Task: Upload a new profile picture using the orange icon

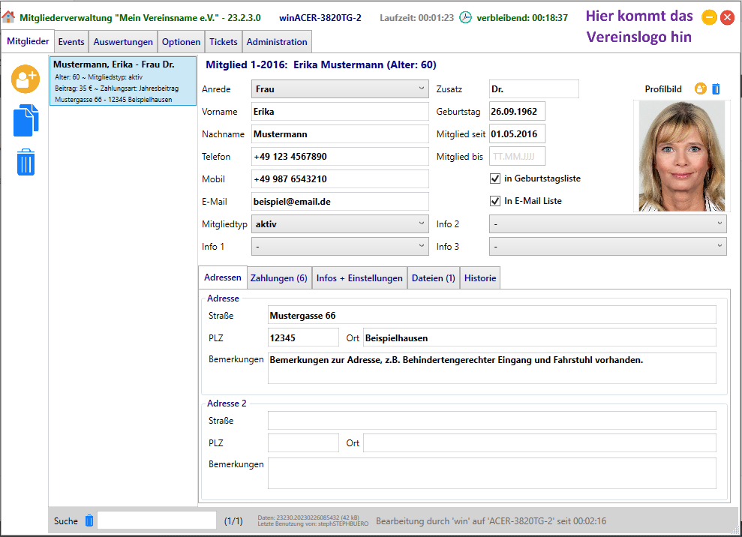Action: tap(700, 89)
